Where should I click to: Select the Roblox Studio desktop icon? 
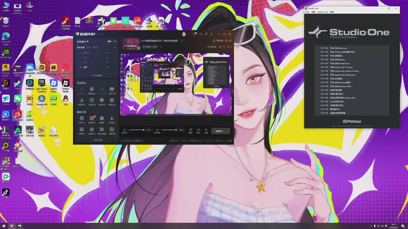66,85
